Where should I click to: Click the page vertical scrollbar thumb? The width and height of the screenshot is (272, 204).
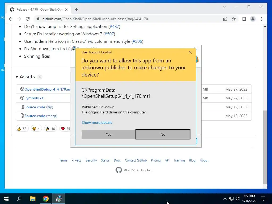tap(265, 147)
